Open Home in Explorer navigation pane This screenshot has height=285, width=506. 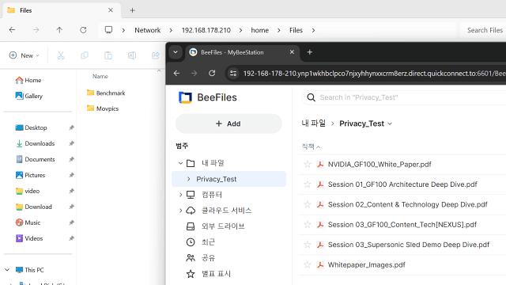[28, 80]
